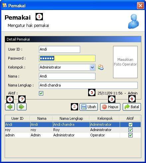
Task: Expand the Kelompok dropdown arrow
Action: [92, 67]
